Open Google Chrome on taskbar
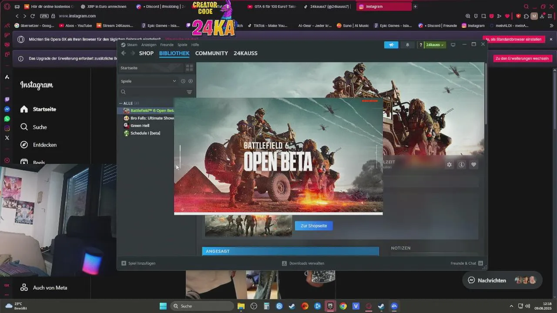 coord(343,306)
